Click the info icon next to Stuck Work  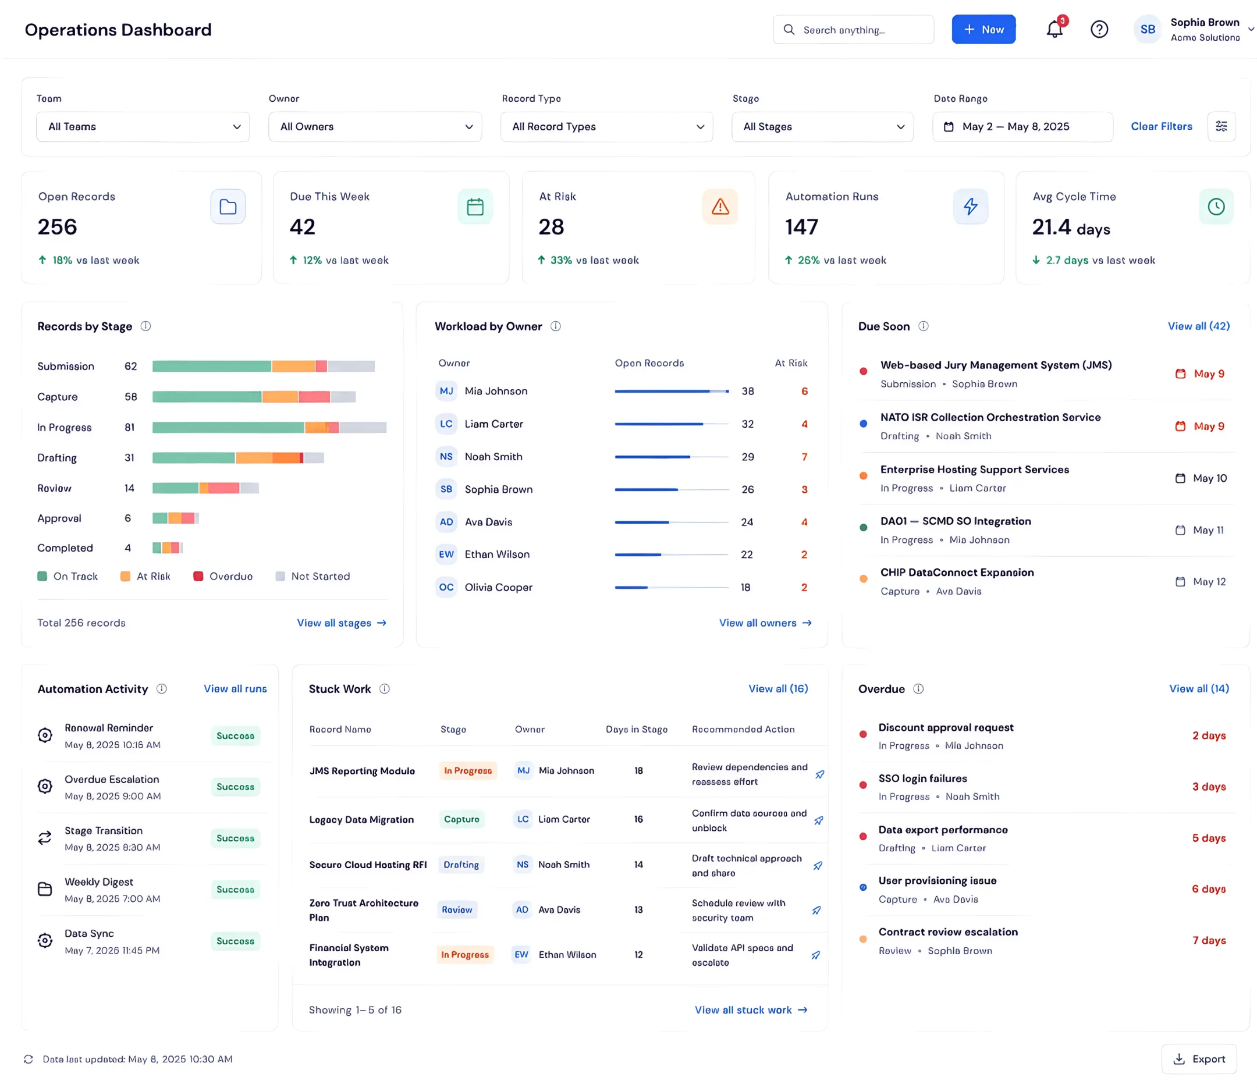[x=385, y=688]
